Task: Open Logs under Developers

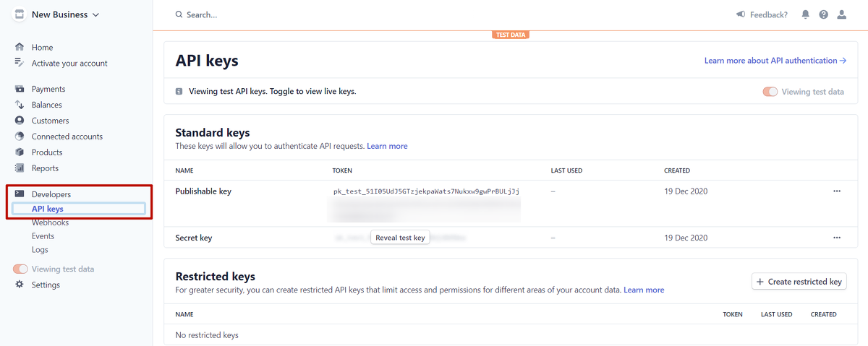Action: 40,249
